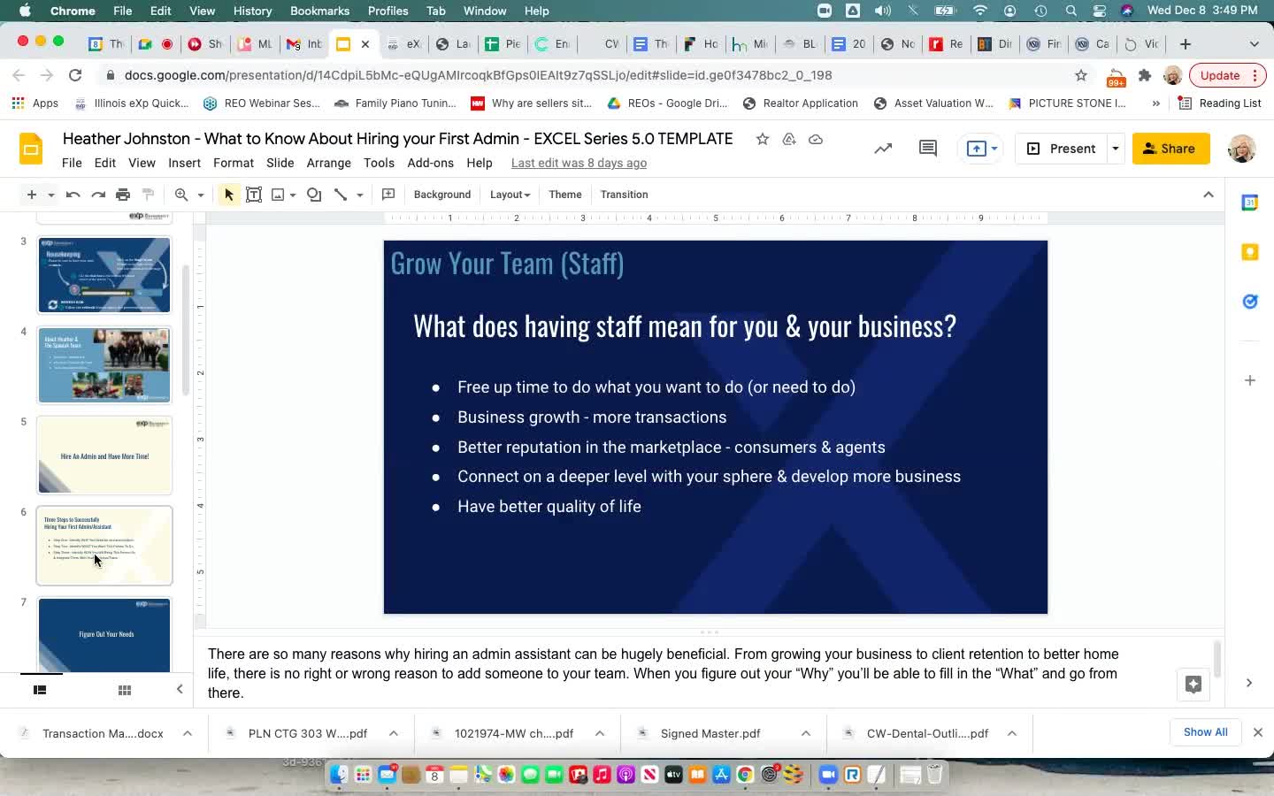Open the Add-ons menu
Viewport: 1274px width, 796px height.
click(x=431, y=163)
